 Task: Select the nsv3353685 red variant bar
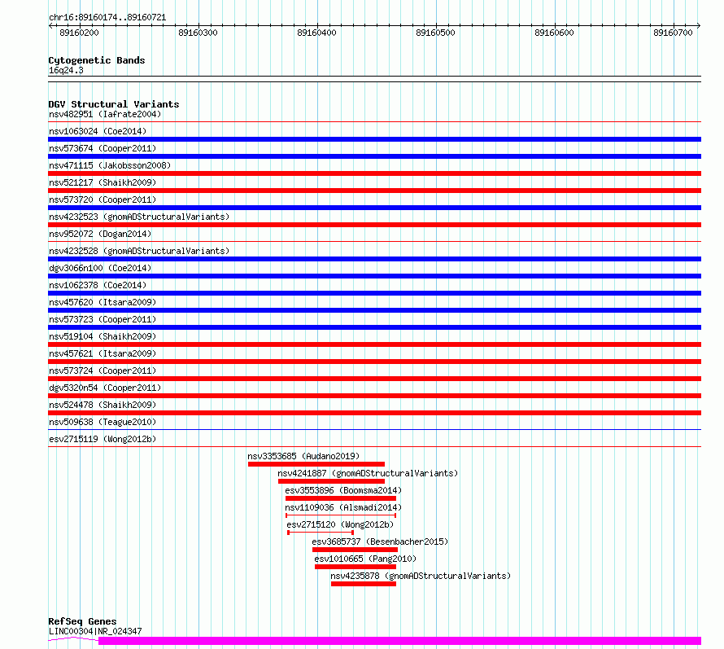coord(316,464)
